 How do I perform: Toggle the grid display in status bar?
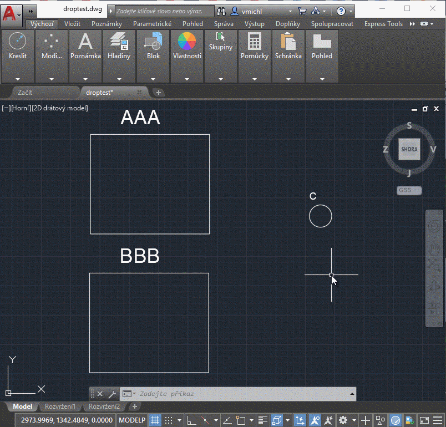click(155, 420)
